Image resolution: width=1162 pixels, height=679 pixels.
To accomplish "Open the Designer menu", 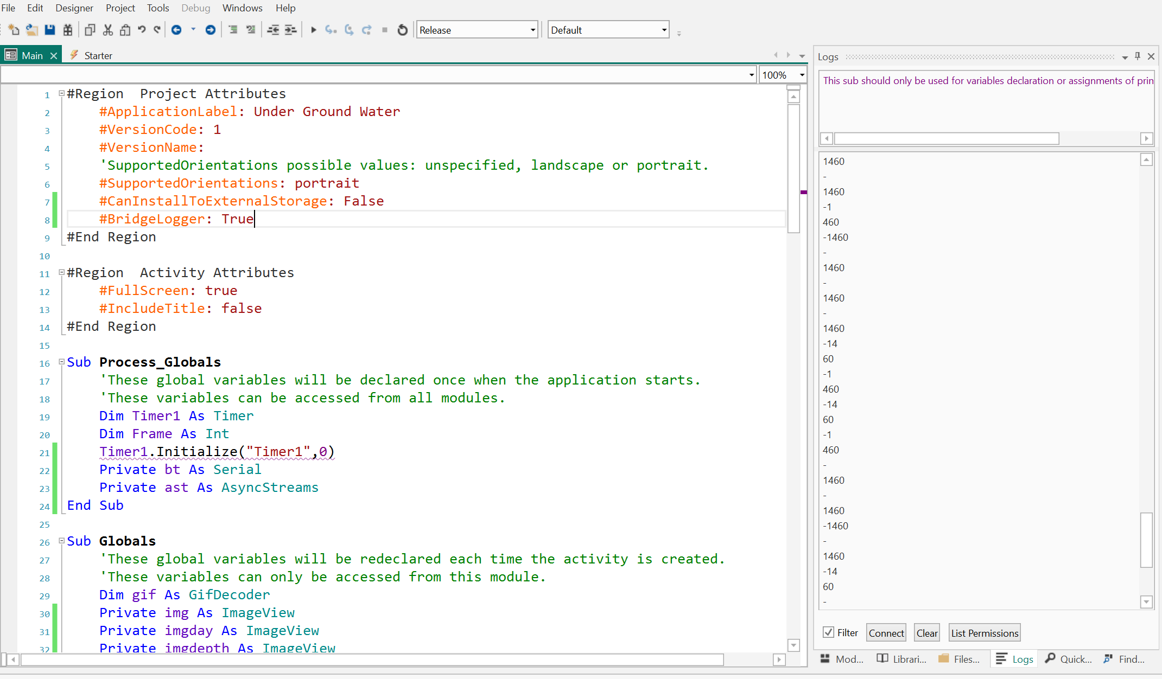I will [x=74, y=8].
